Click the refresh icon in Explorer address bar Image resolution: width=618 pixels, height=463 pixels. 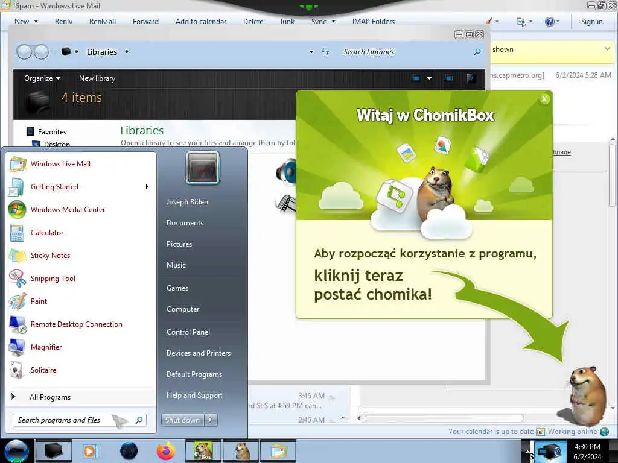325,52
